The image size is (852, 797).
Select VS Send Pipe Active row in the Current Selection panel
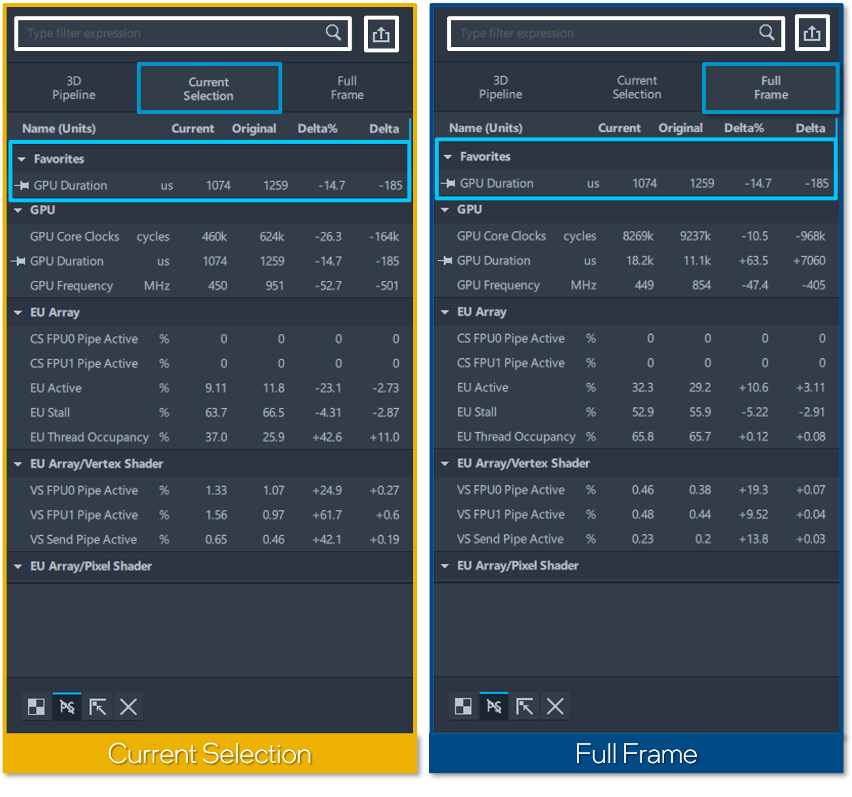click(x=210, y=540)
